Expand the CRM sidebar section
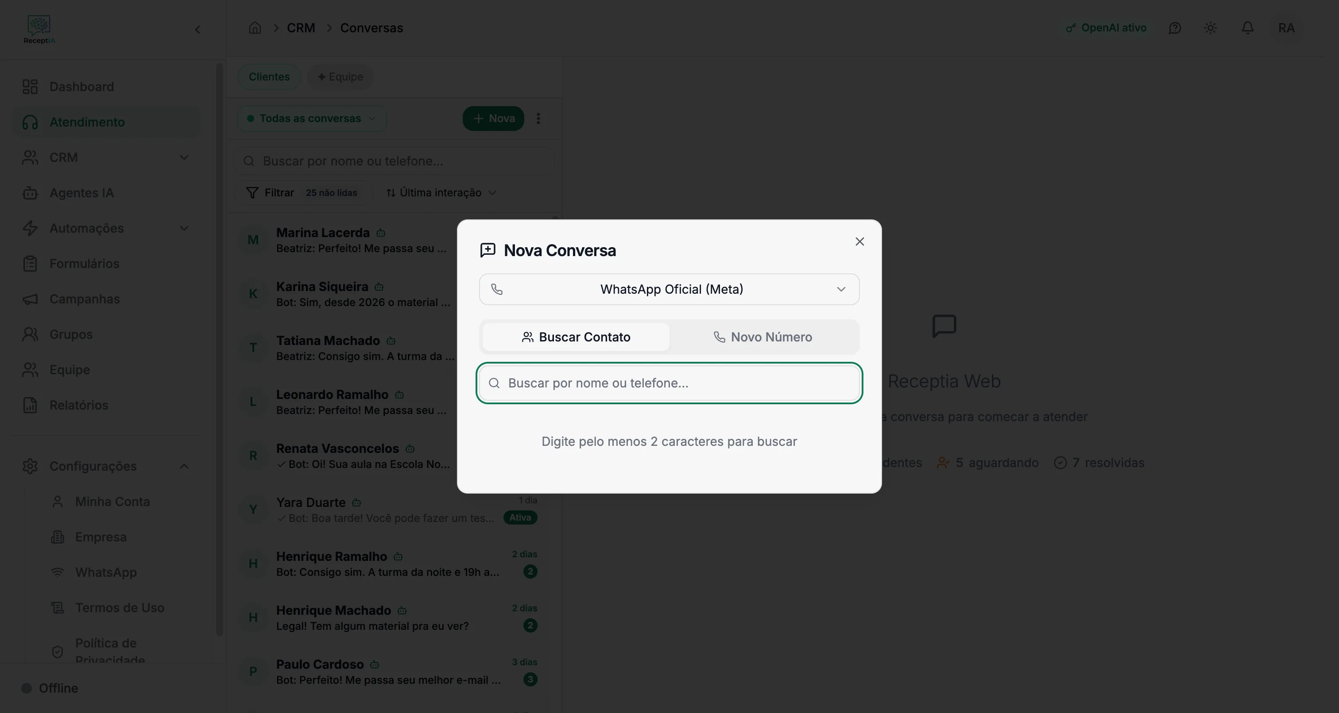 (106, 157)
